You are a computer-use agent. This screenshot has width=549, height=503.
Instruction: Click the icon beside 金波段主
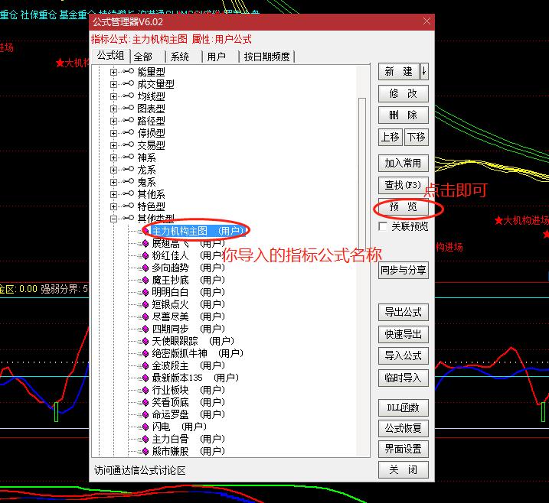click(145, 365)
